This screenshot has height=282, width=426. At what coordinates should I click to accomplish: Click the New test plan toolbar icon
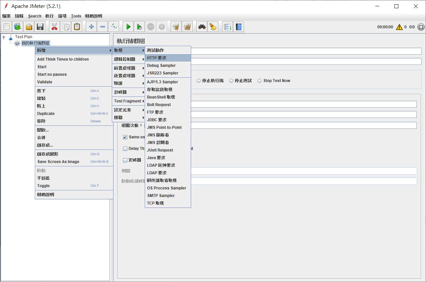(x=7, y=27)
